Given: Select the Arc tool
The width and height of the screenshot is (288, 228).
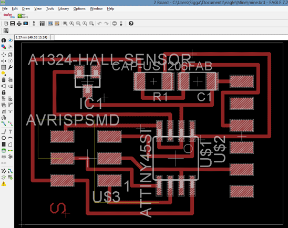Looking at the screenshot, I should point(11,138).
